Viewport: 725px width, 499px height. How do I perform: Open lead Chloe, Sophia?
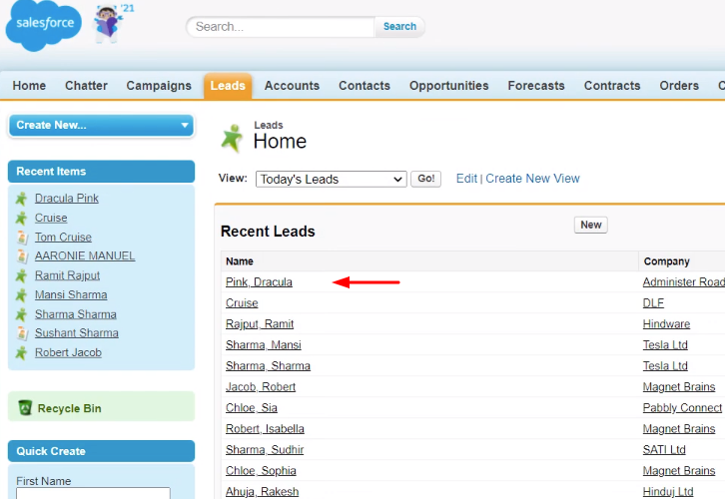pos(261,471)
